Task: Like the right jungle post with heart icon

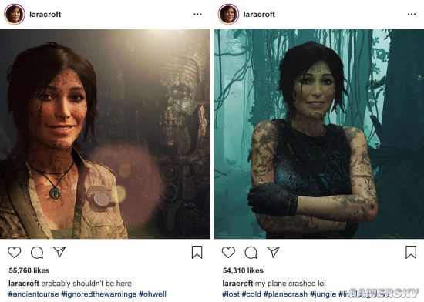Action: click(x=228, y=252)
